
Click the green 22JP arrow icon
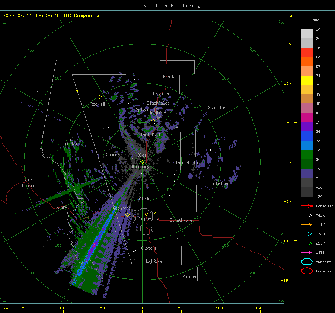coord(307,243)
